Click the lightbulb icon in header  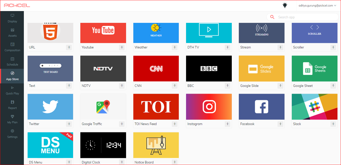285,5
